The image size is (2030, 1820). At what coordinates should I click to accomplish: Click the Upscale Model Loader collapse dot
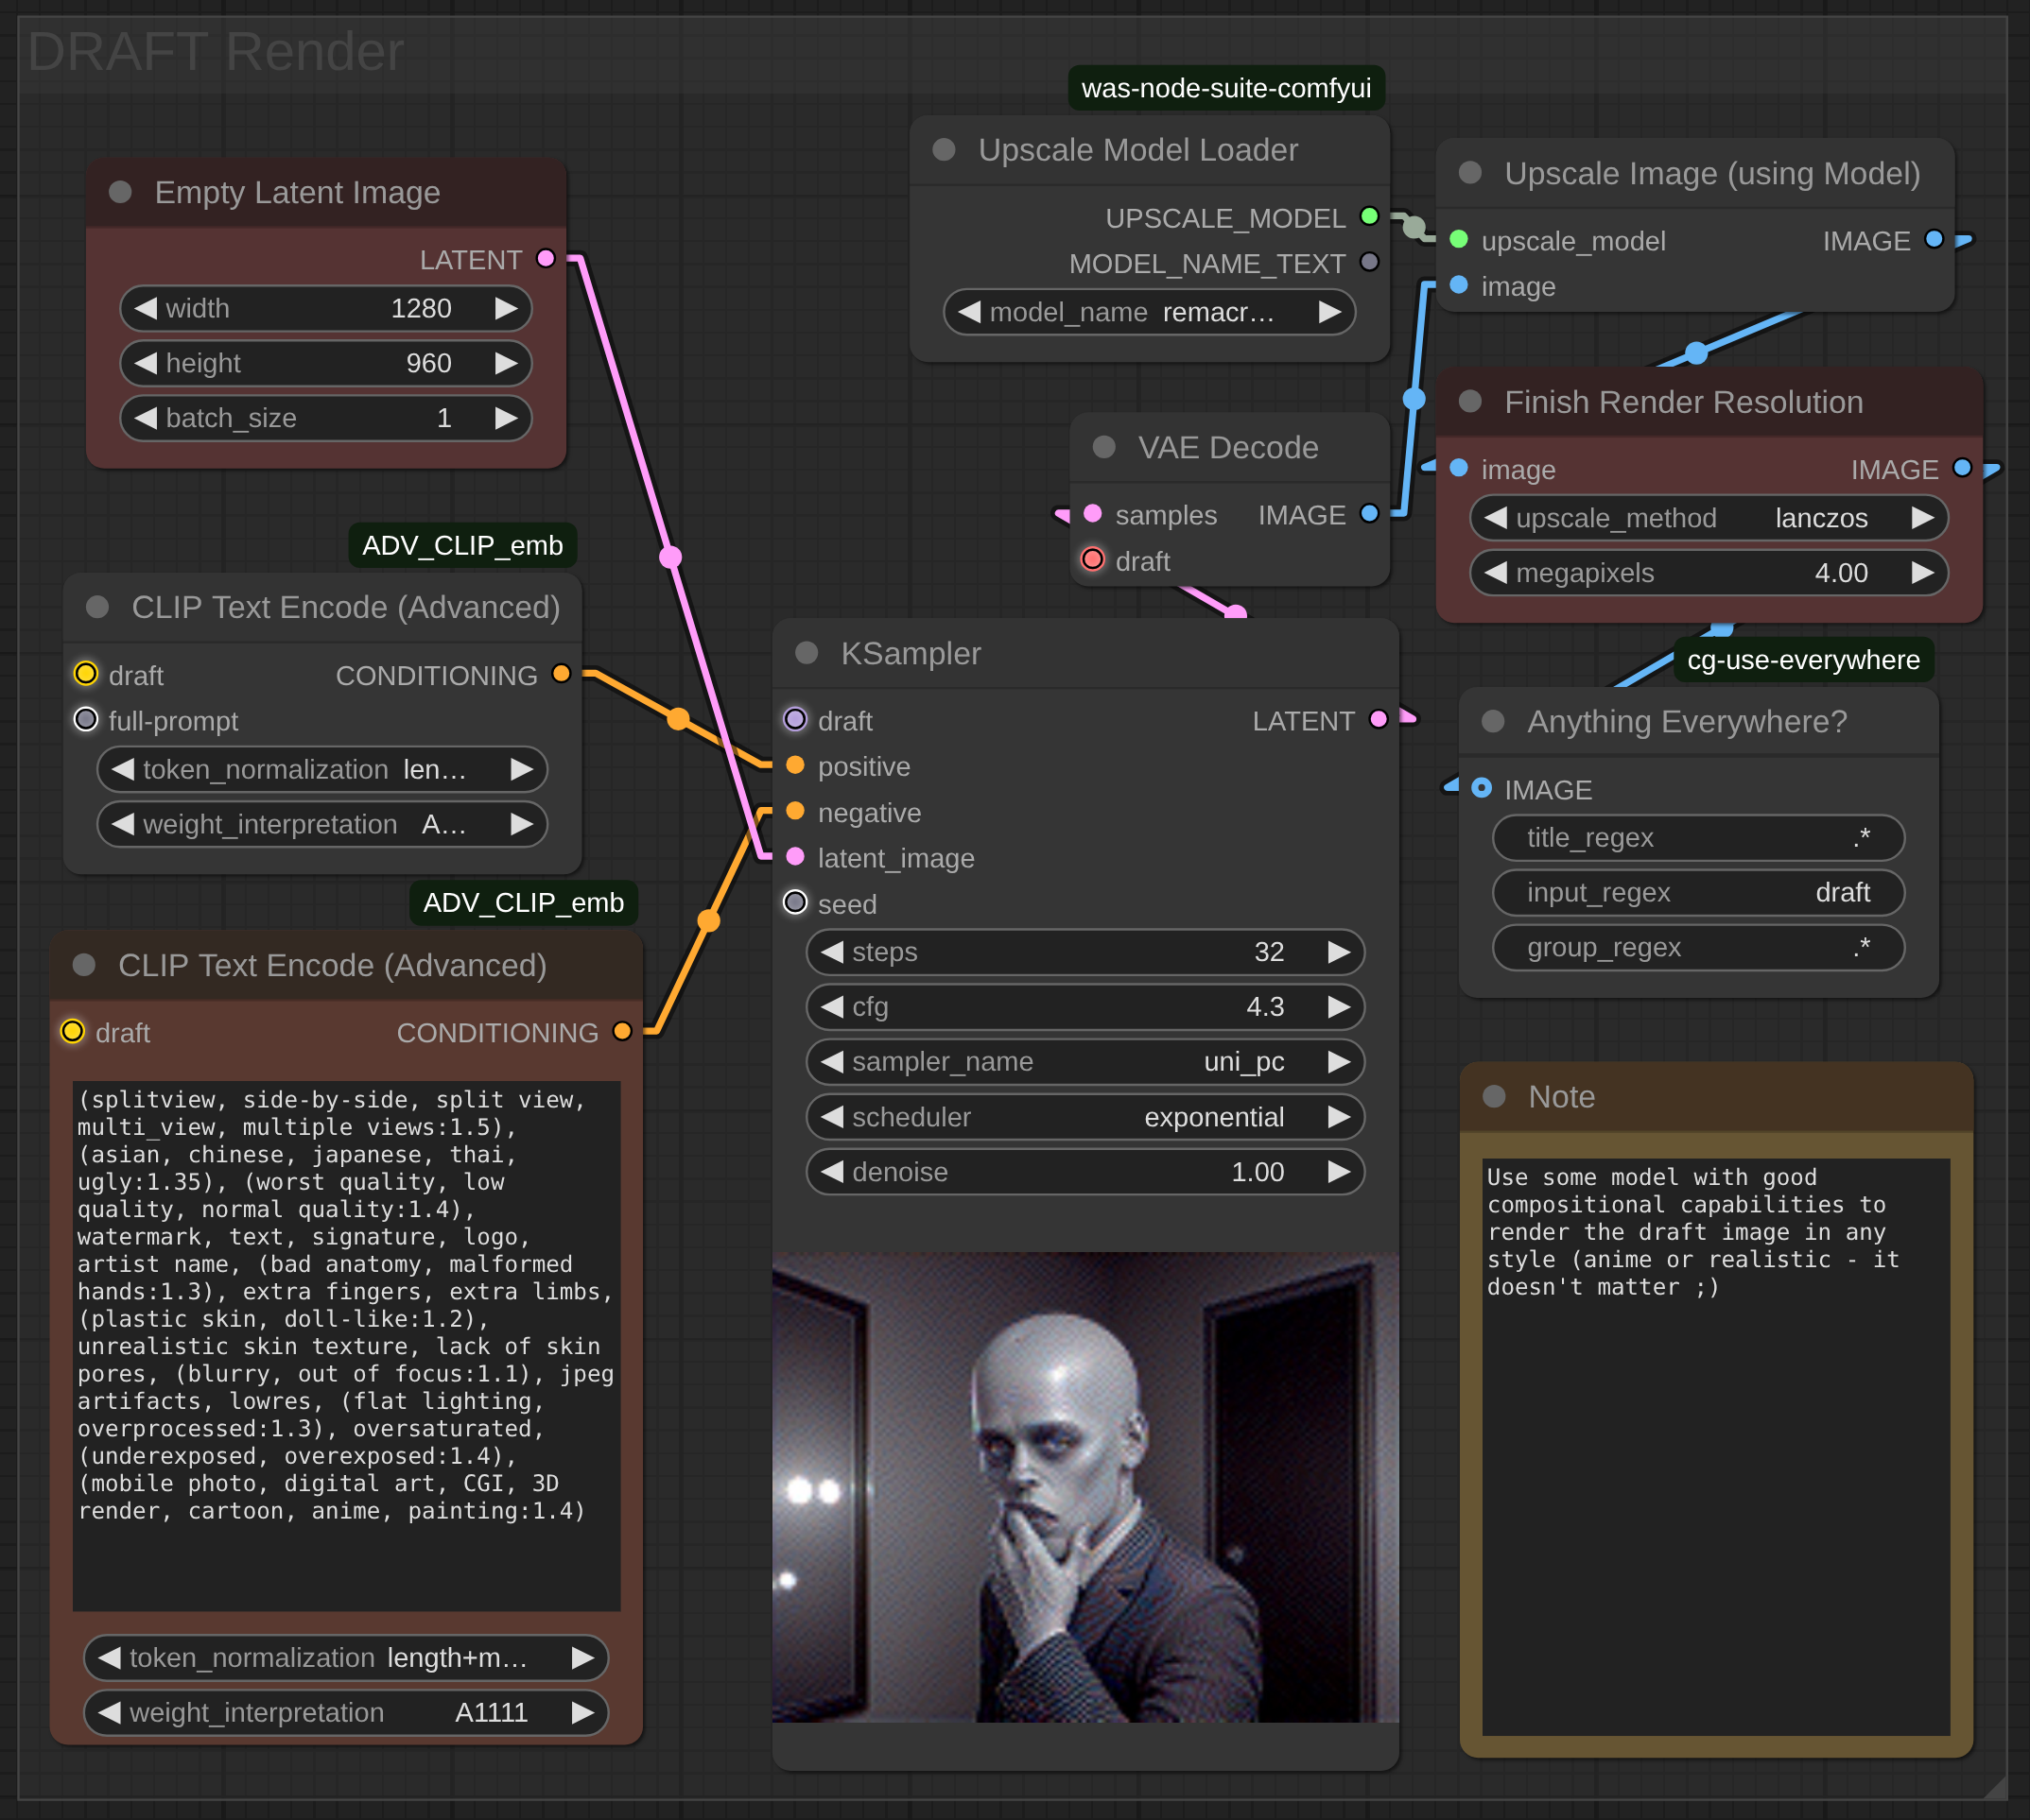pos(944,150)
